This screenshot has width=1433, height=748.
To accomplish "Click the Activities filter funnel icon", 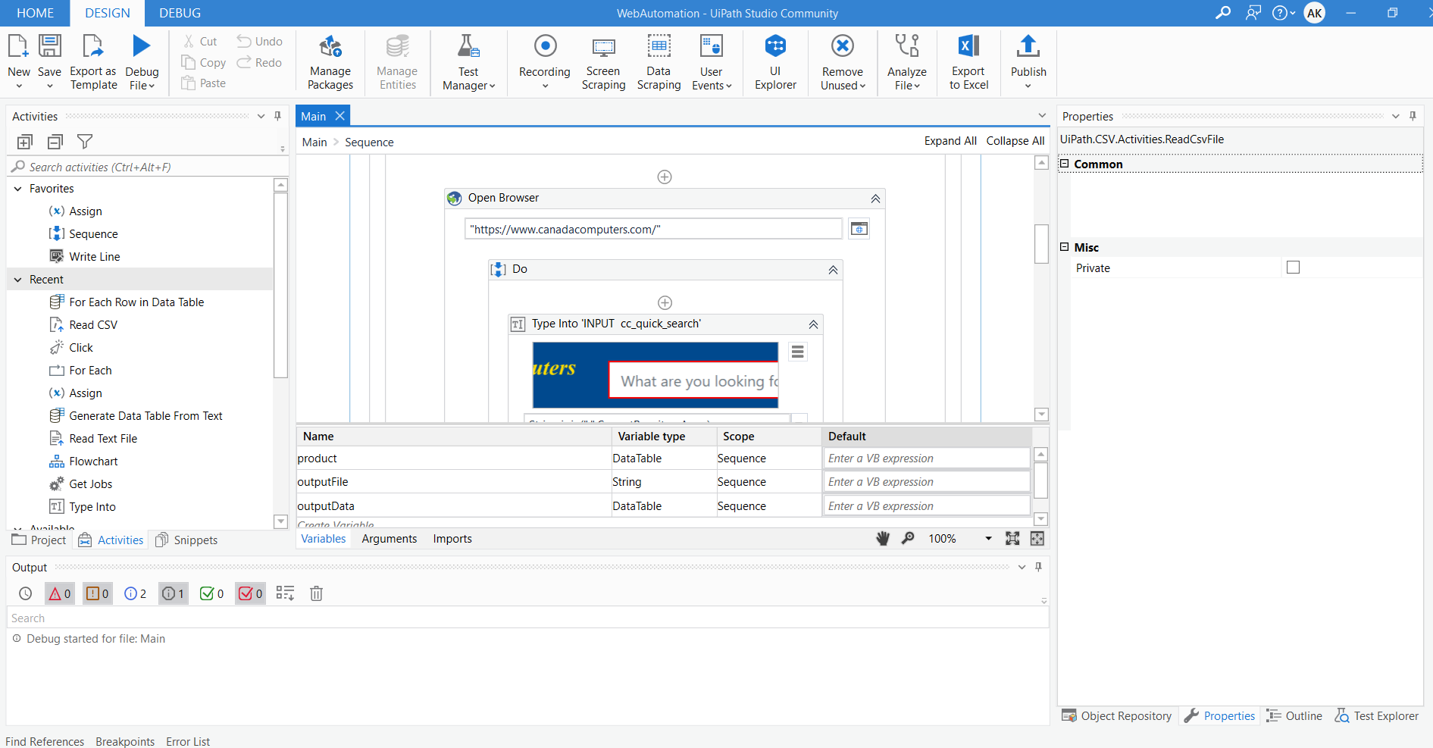I will [85, 142].
